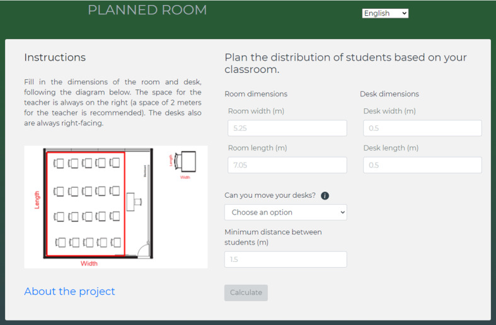496x325 pixels.
Task: Click the info icon beside the desks question
Action: [x=325, y=196]
